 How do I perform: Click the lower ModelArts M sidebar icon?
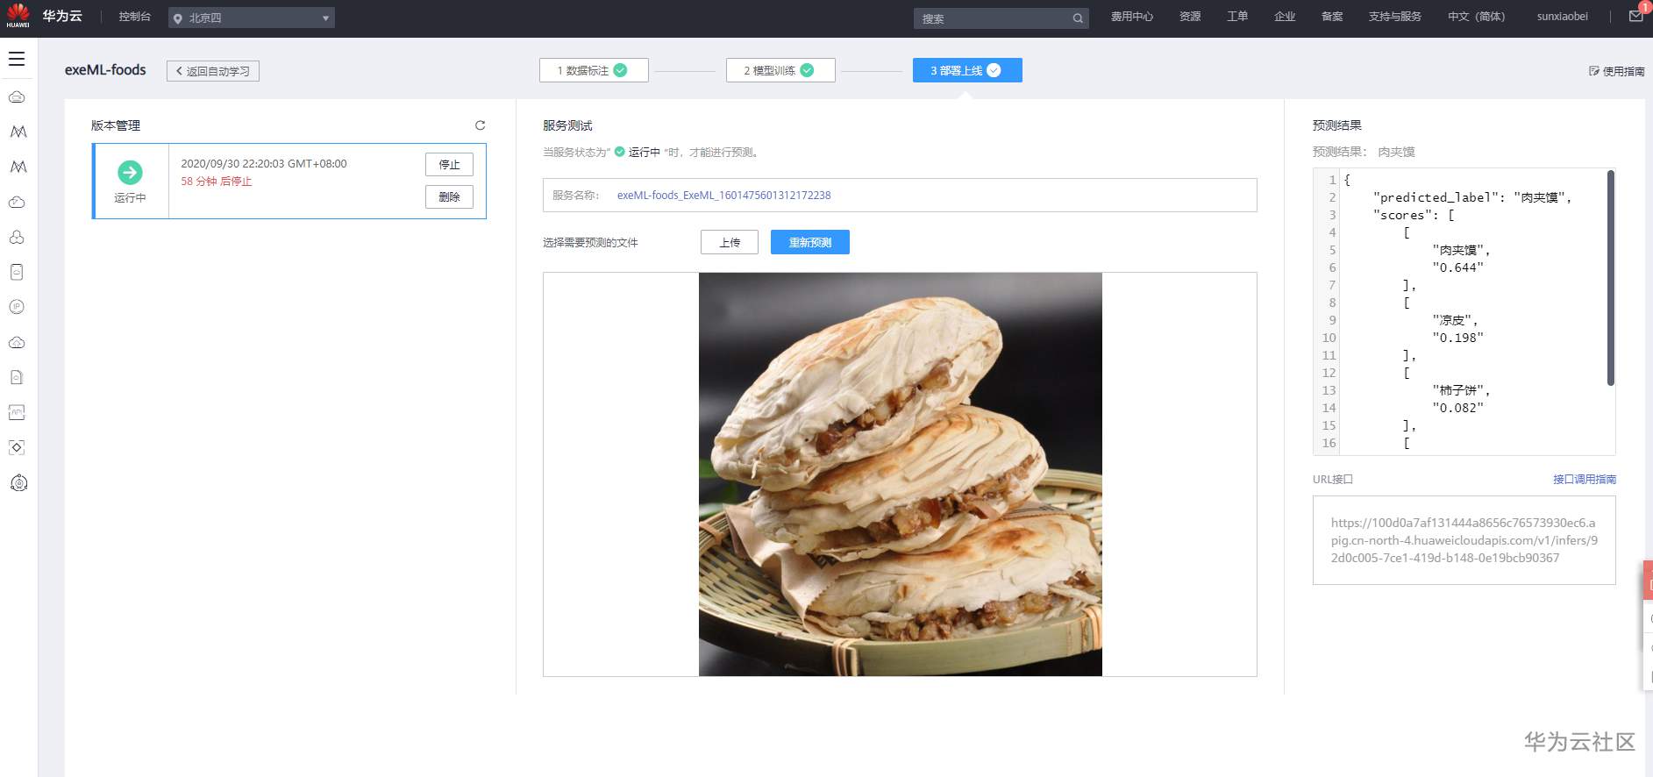click(x=18, y=167)
